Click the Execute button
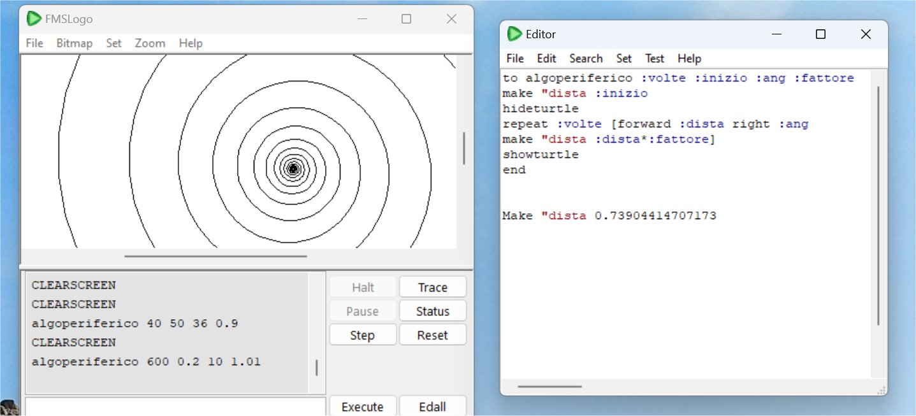Image resolution: width=916 pixels, height=416 pixels. [363, 406]
